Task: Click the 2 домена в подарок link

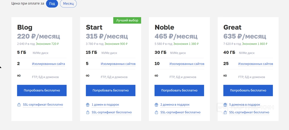Action: (x=175, y=105)
